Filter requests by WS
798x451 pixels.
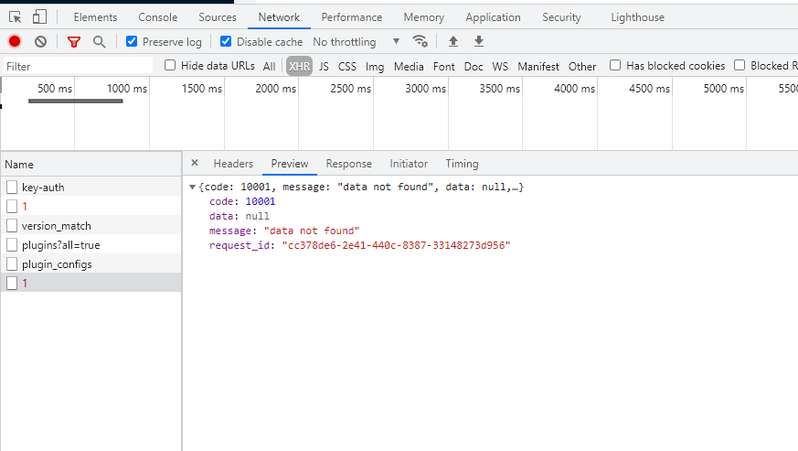(x=500, y=66)
